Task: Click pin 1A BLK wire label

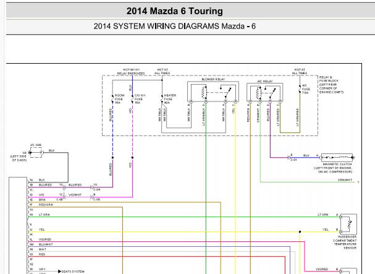Action: tap(41, 180)
